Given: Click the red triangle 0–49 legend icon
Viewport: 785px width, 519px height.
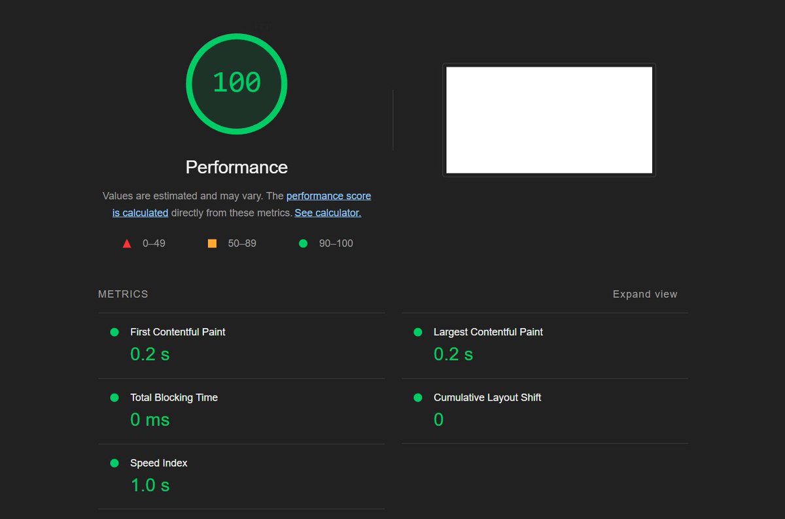Looking at the screenshot, I should (127, 244).
